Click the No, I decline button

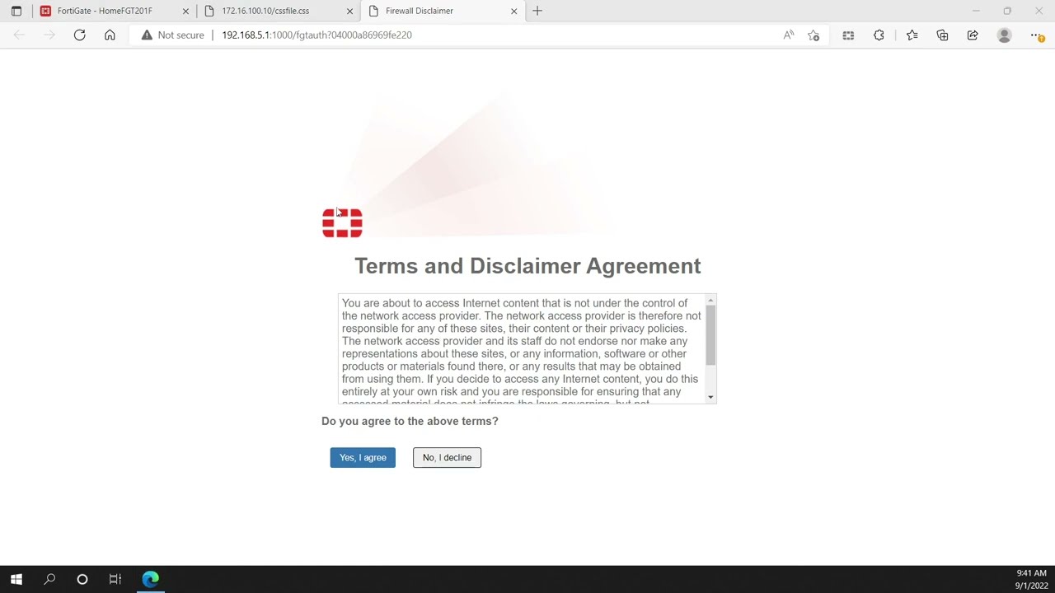pyautogui.click(x=447, y=457)
